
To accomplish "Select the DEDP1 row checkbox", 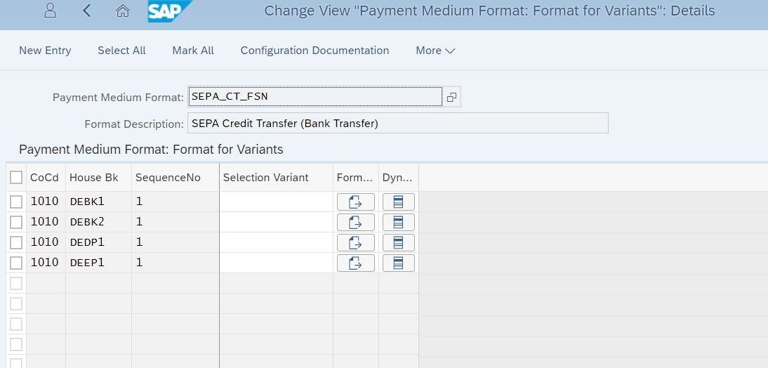I will (x=16, y=242).
